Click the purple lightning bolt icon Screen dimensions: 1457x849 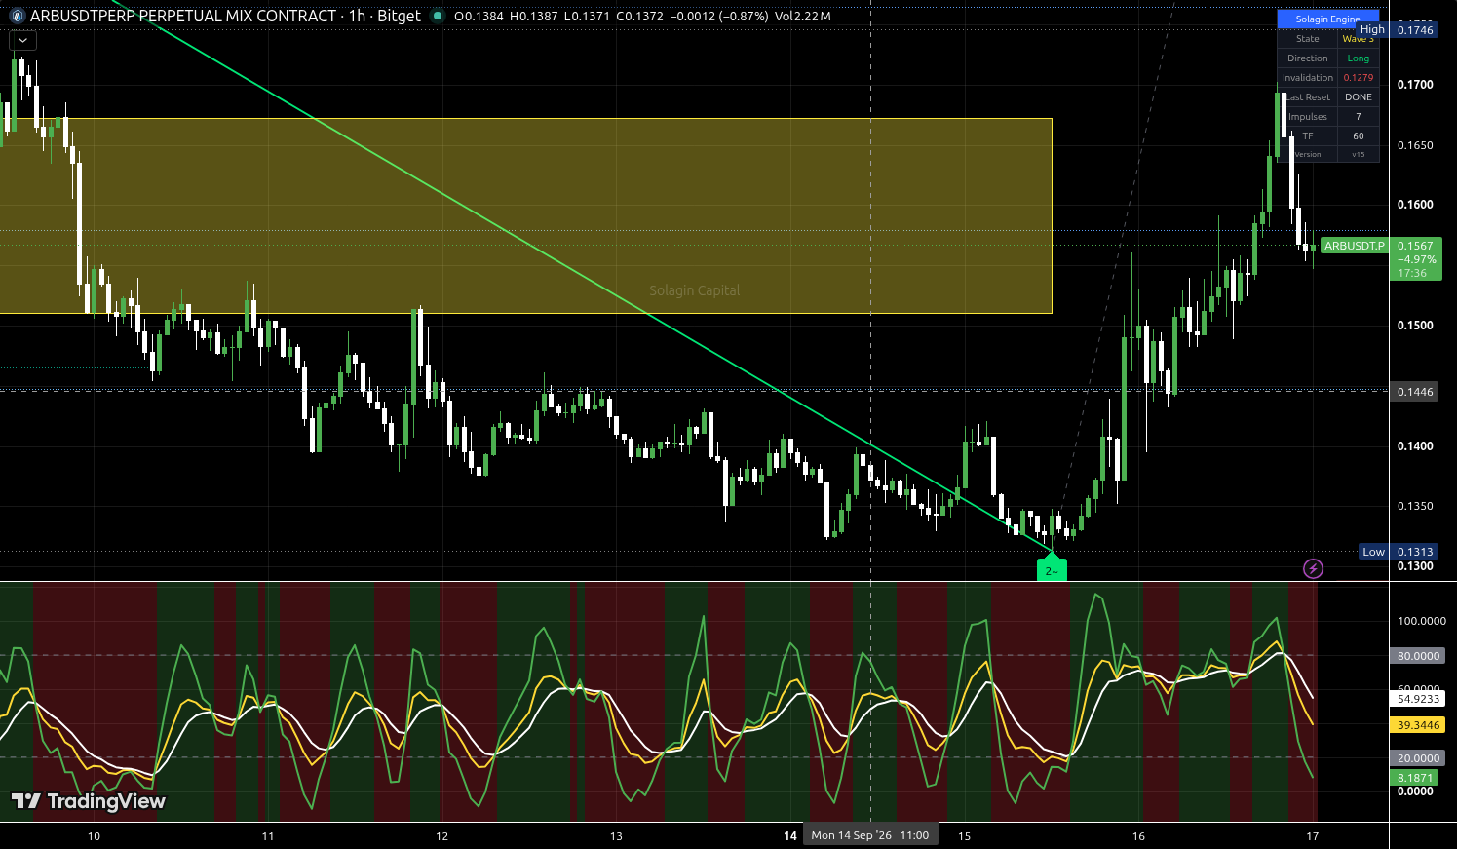1313,568
